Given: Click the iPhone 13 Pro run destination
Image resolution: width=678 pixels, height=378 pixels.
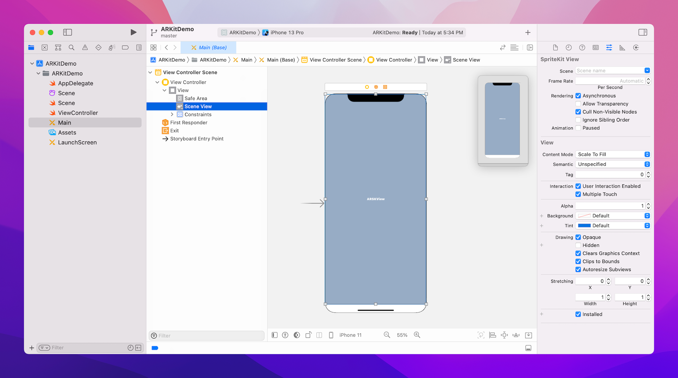Looking at the screenshot, I should pyautogui.click(x=287, y=32).
